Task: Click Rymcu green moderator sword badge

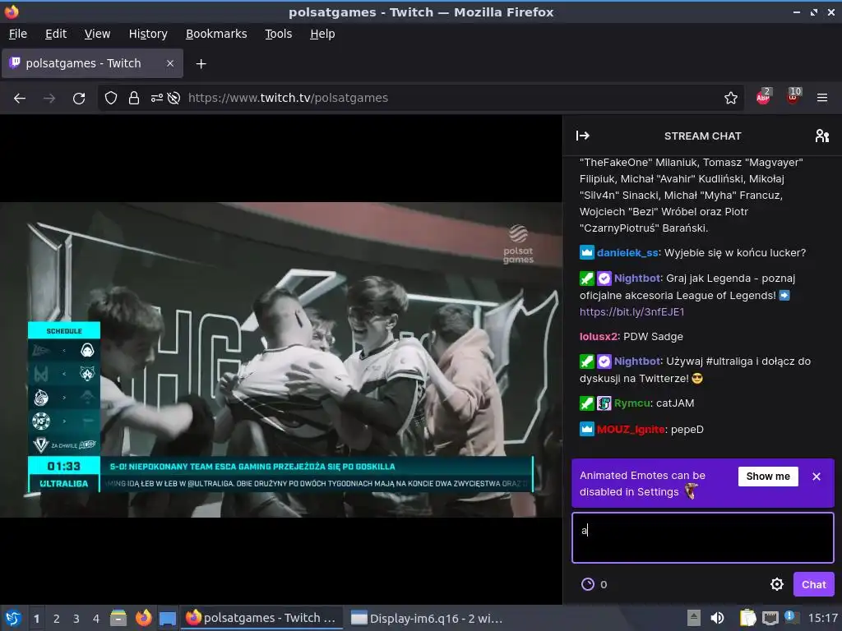Action: pos(587,403)
